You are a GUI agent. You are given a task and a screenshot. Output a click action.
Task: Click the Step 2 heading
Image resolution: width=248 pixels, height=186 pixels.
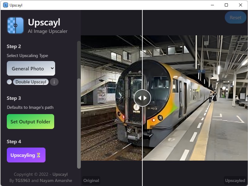[x=14, y=46]
